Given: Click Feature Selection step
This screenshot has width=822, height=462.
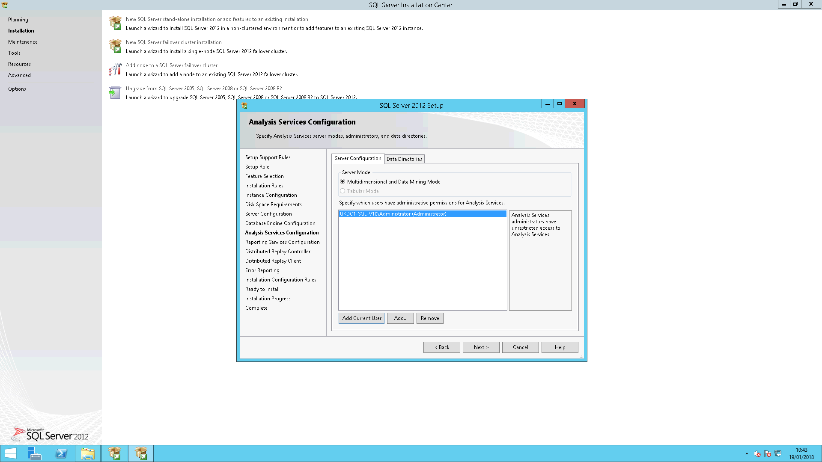Looking at the screenshot, I should tap(265, 176).
